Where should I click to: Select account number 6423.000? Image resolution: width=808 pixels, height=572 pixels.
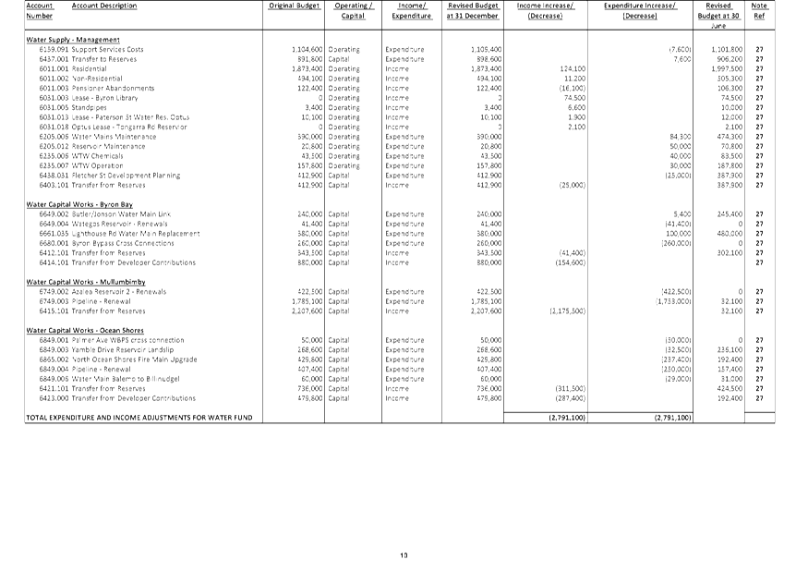click(54, 398)
